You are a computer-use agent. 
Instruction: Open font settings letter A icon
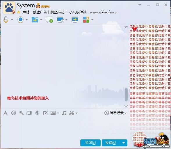6,113
